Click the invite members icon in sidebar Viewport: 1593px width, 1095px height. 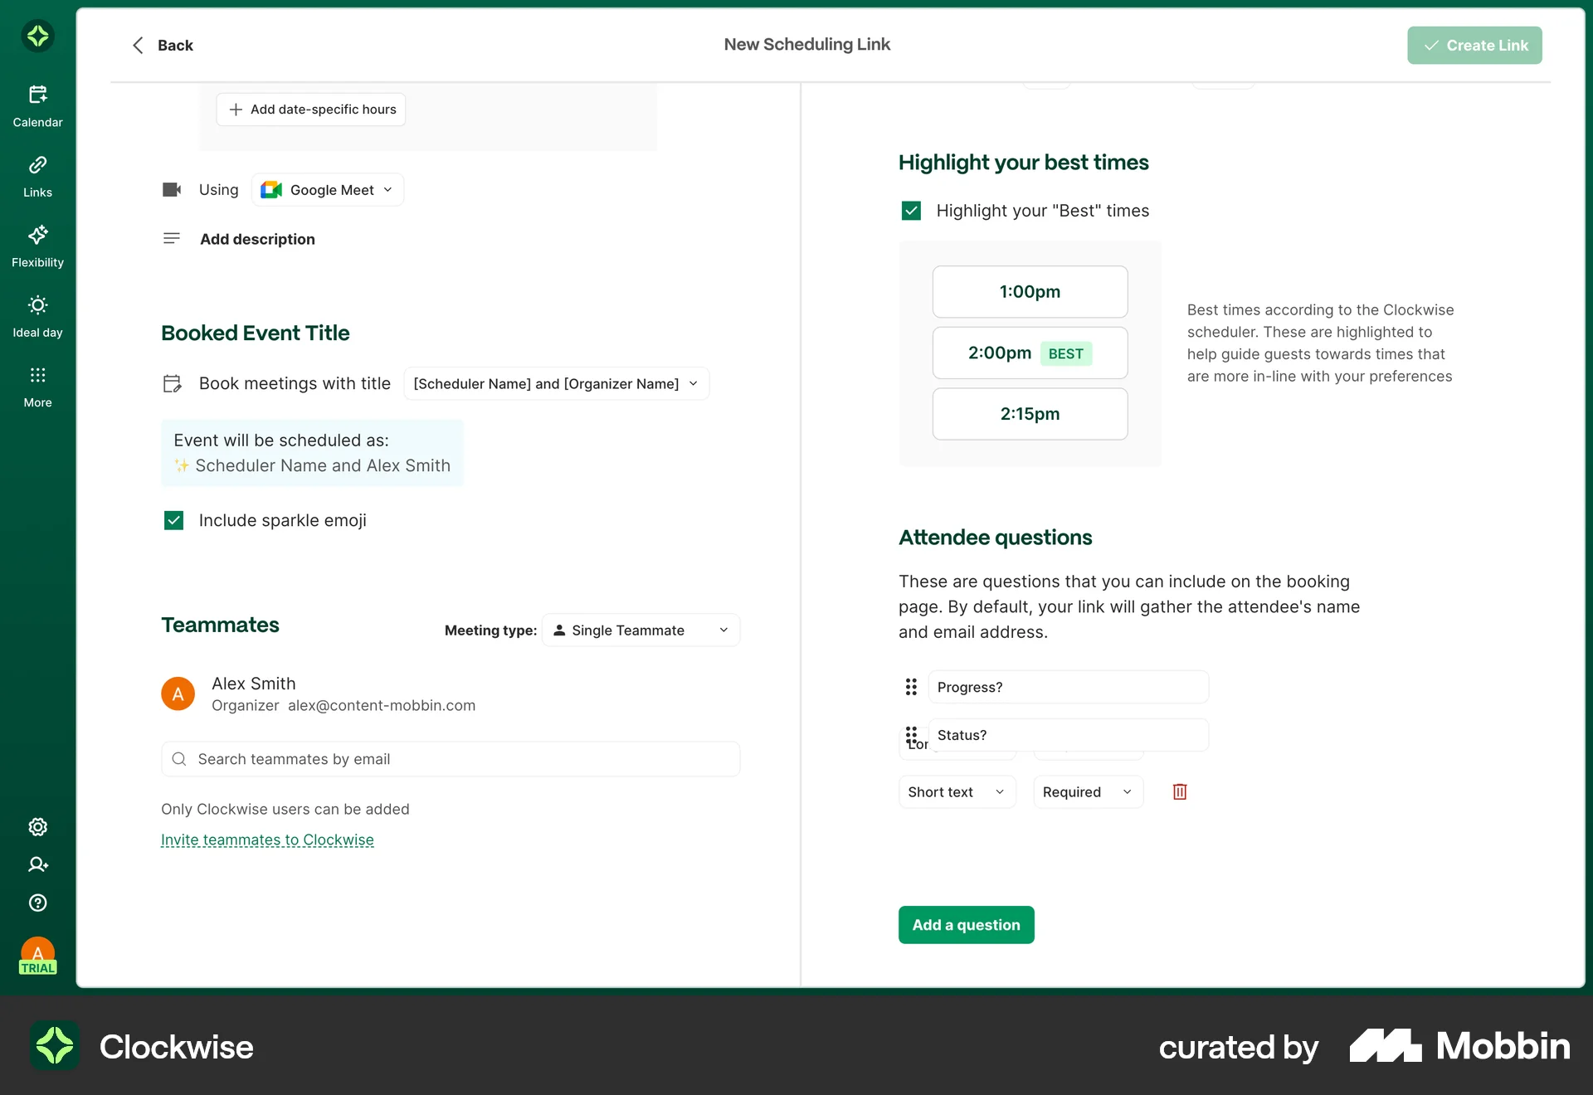click(x=37, y=864)
